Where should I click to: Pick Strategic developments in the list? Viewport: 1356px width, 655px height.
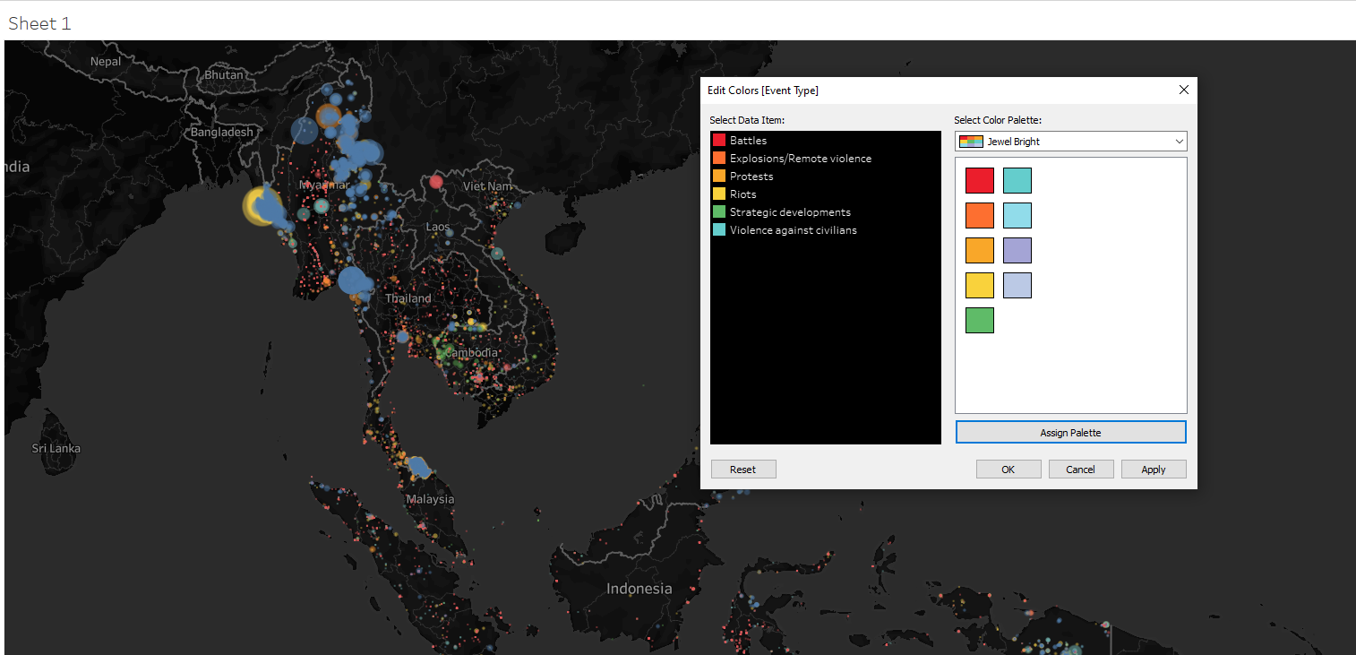click(789, 212)
